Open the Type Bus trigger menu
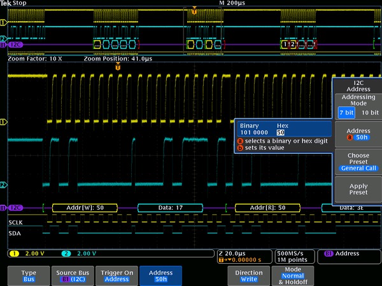Screen dimensions: 382x286 coord(29,275)
